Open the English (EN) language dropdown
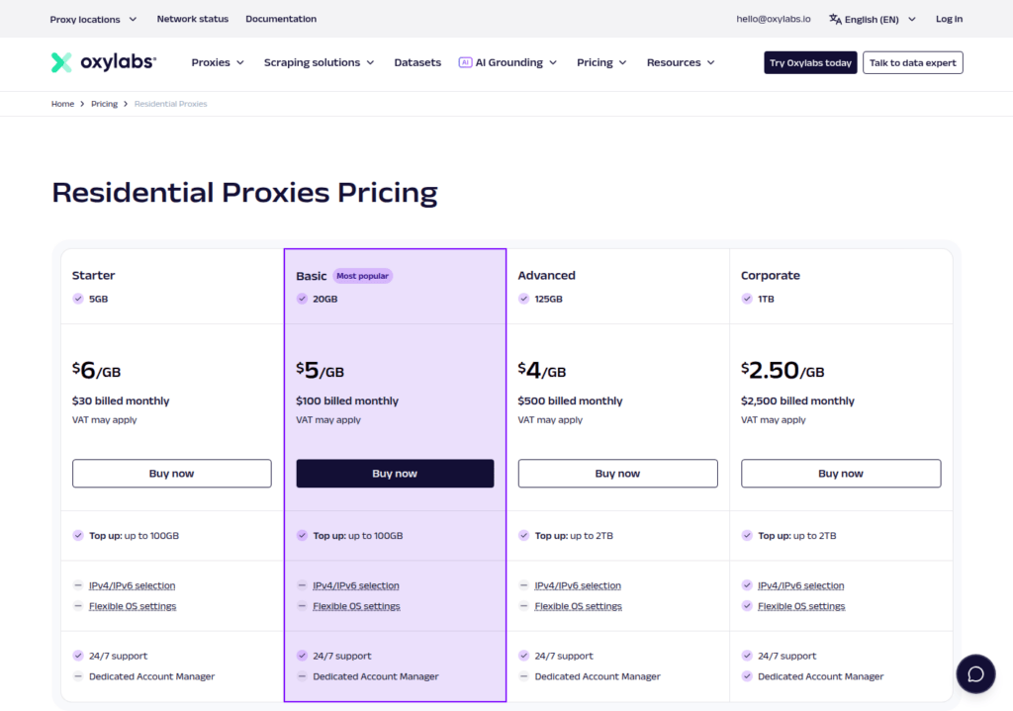This screenshot has width=1013, height=711. (873, 20)
